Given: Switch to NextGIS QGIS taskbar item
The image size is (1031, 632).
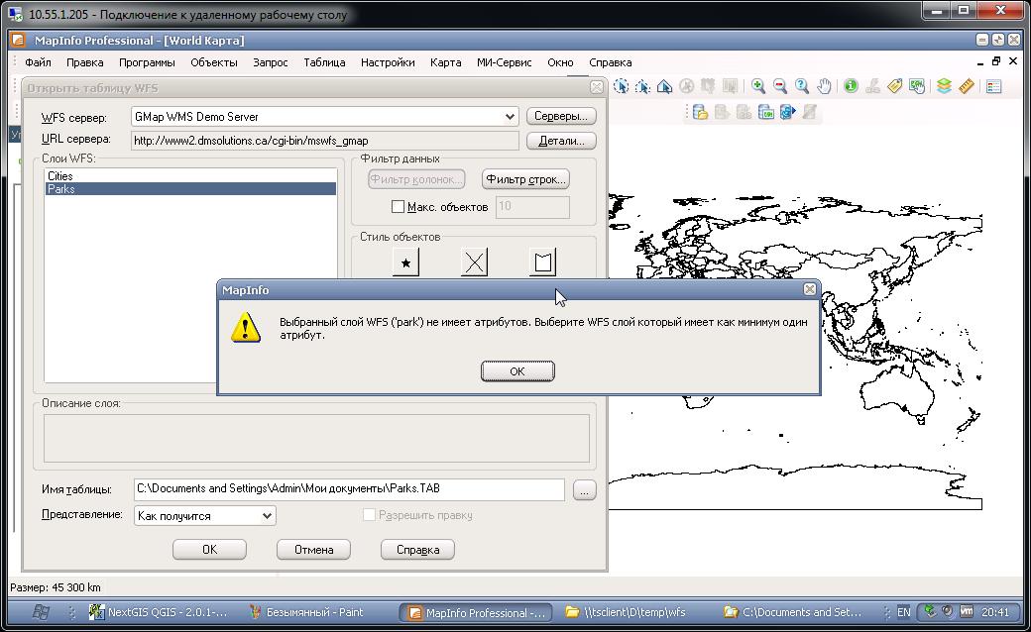Looking at the screenshot, I should pyautogui.click(x=160, y=612).
